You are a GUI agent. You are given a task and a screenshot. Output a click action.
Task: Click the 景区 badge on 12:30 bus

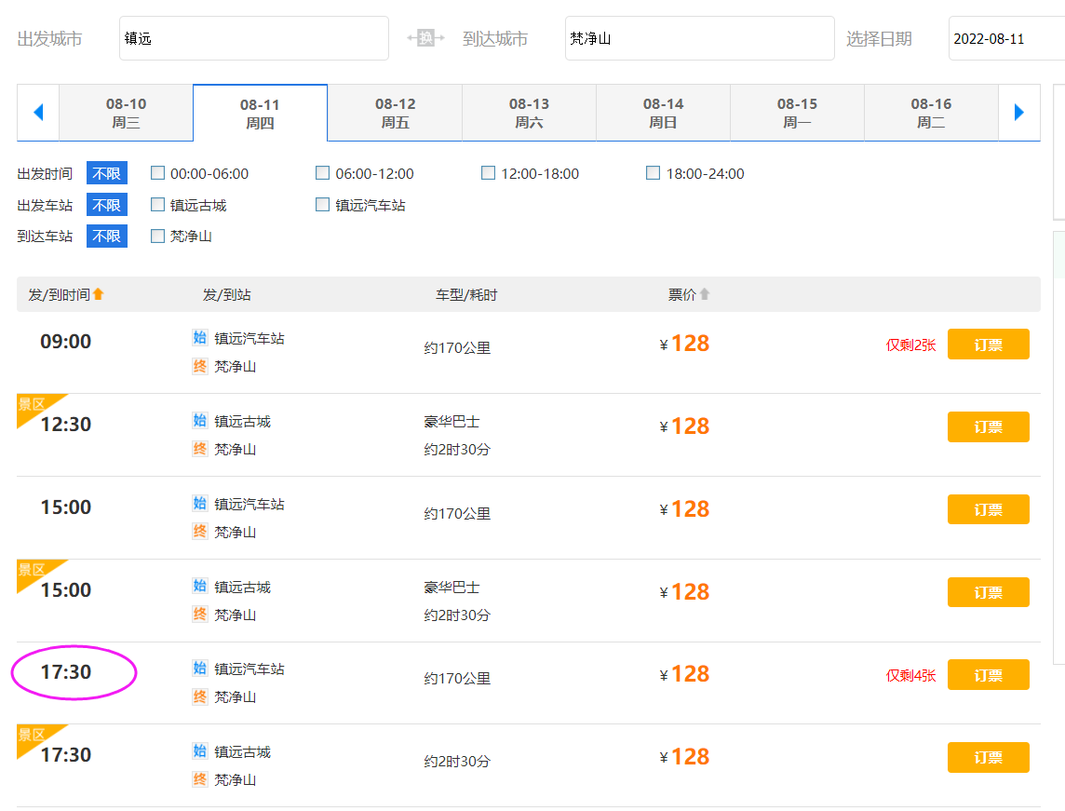click(33, 405)
